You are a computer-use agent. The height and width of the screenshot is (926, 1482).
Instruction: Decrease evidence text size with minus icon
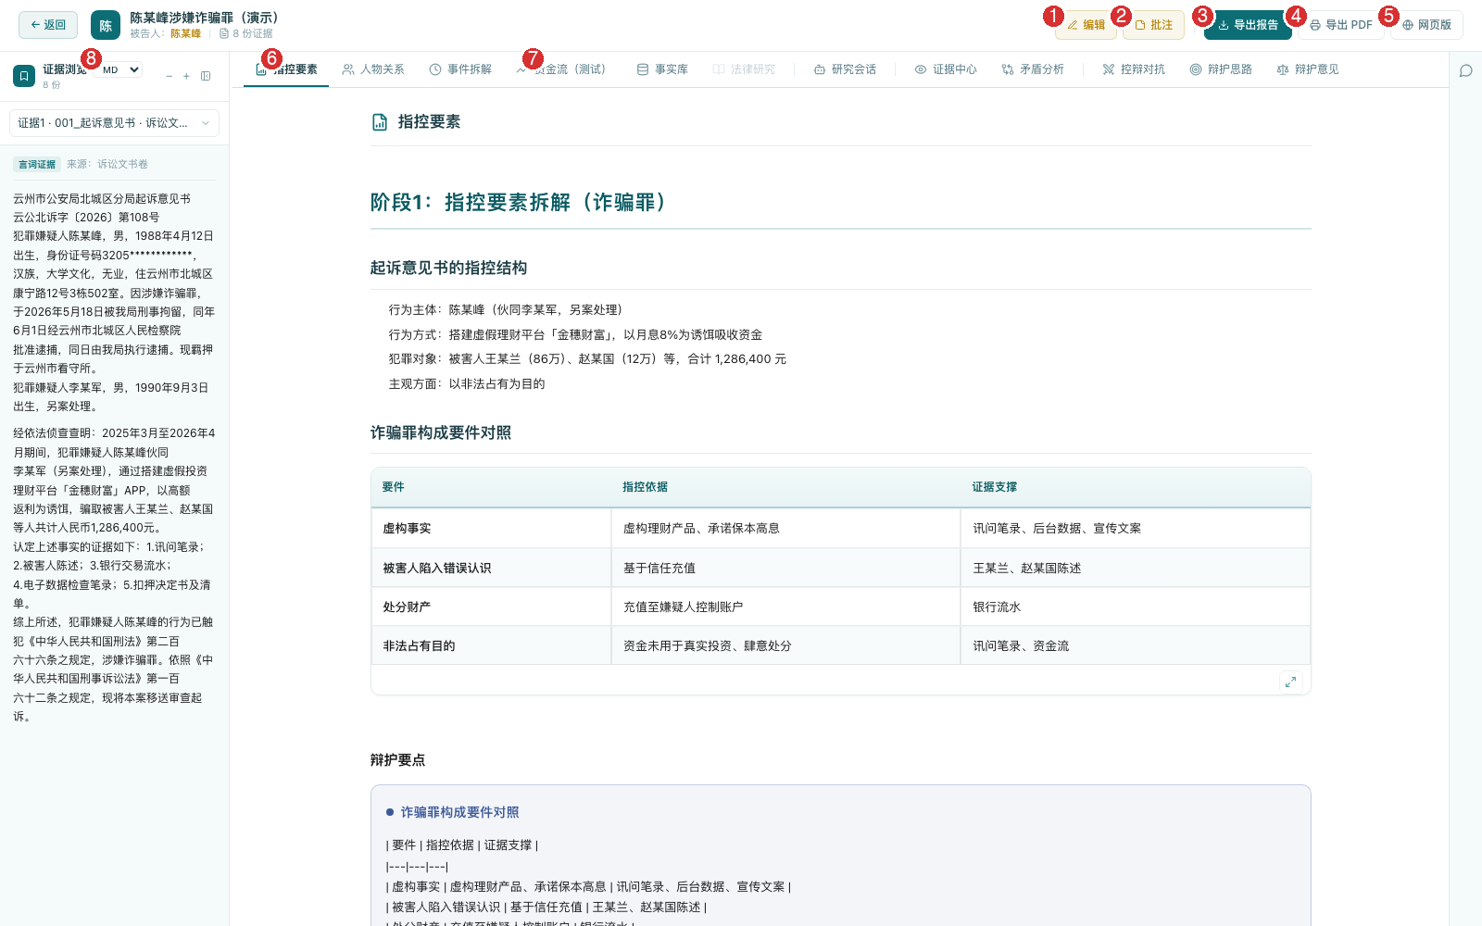click(170, 76)
